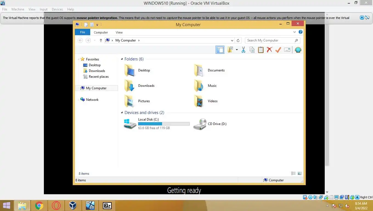
Task: Select Recent places in sidebar
Action: click(96, 77)
